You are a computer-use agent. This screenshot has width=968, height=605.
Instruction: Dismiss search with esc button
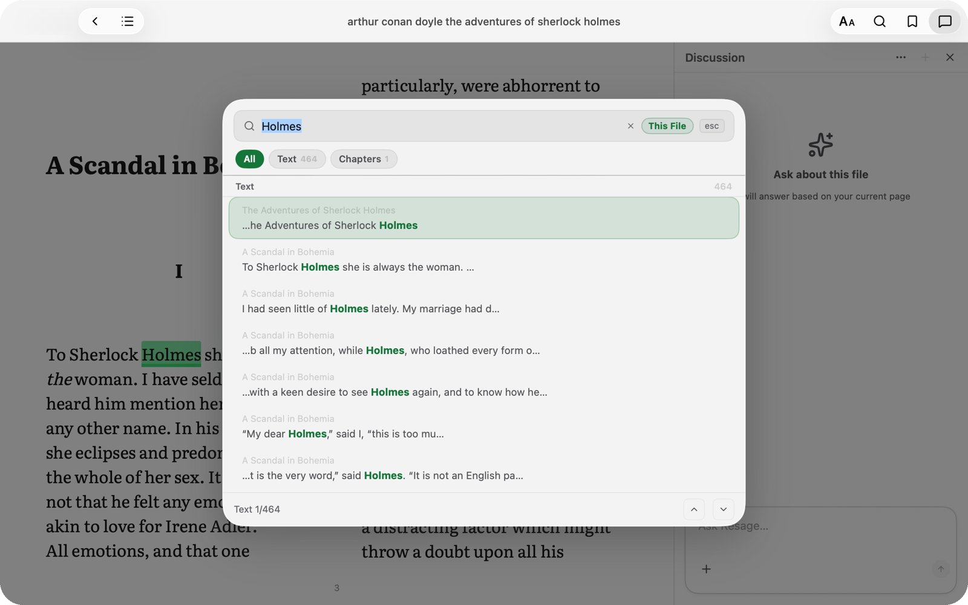[x=711, y=126]
